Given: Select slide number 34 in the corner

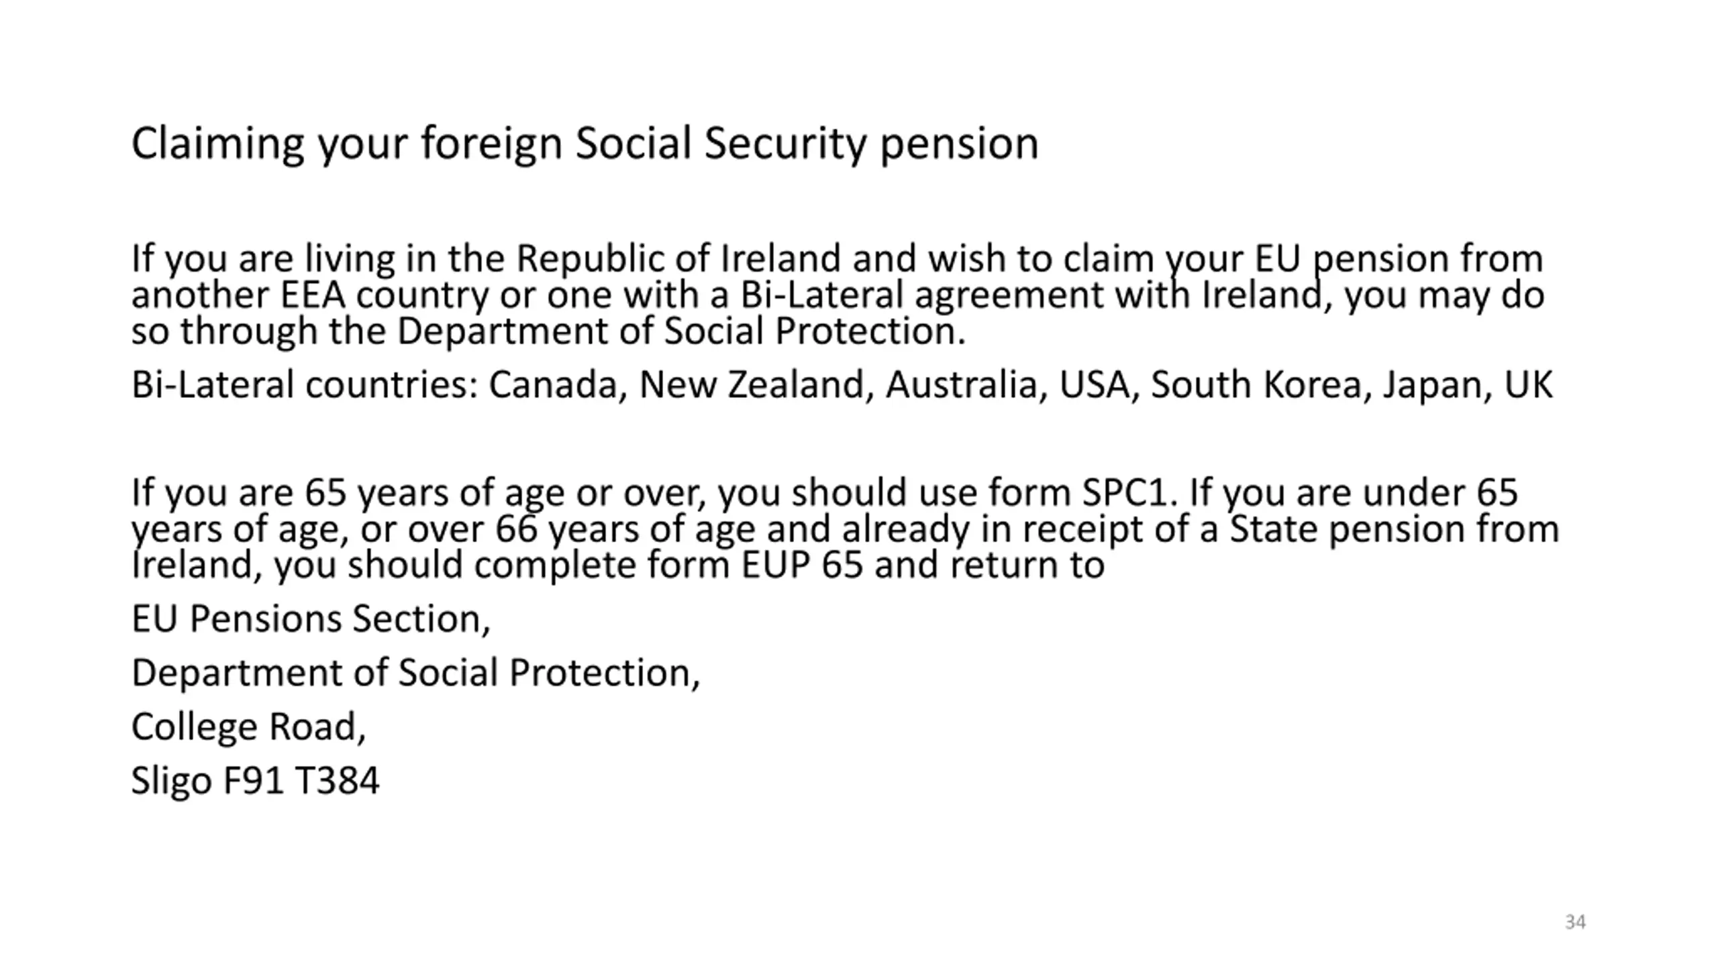Looking at the screenshot, I should pos(1575,922).
